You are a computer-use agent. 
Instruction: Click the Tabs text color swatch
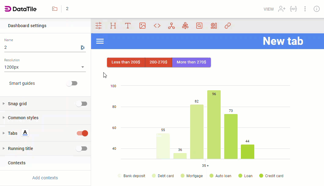pyautogui.click(x=25, y=133)
